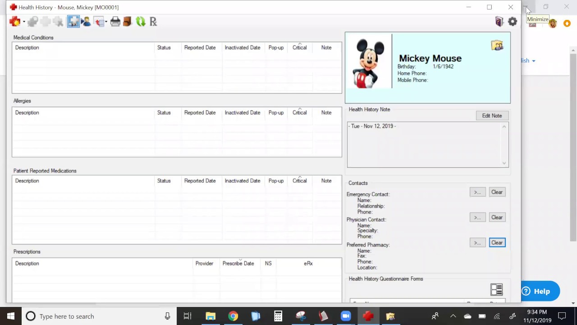Open the Calculator app from the taskbar
This screenshot has height=325, width=577.
(278, 316)
